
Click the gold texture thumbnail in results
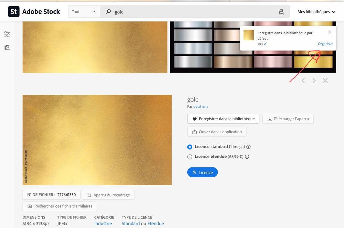point(95,47)
